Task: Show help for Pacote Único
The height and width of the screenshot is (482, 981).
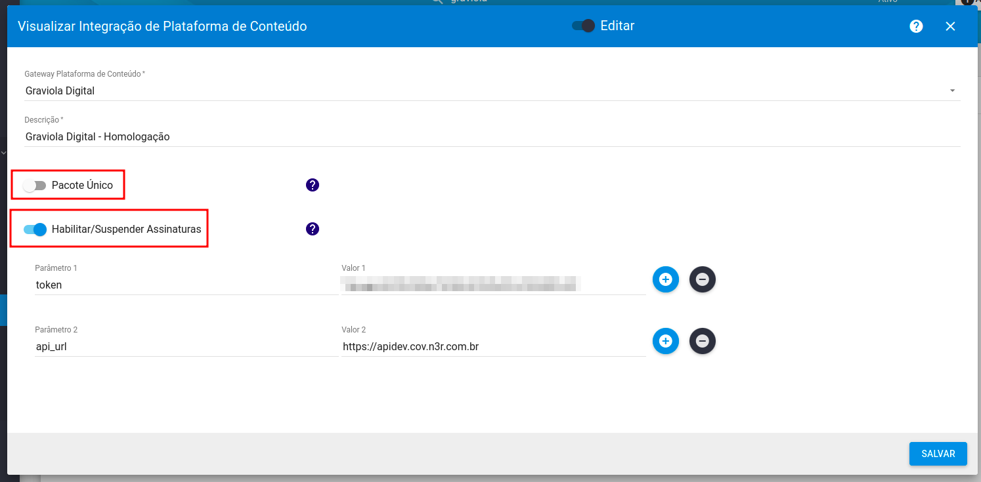Action: 313,185
